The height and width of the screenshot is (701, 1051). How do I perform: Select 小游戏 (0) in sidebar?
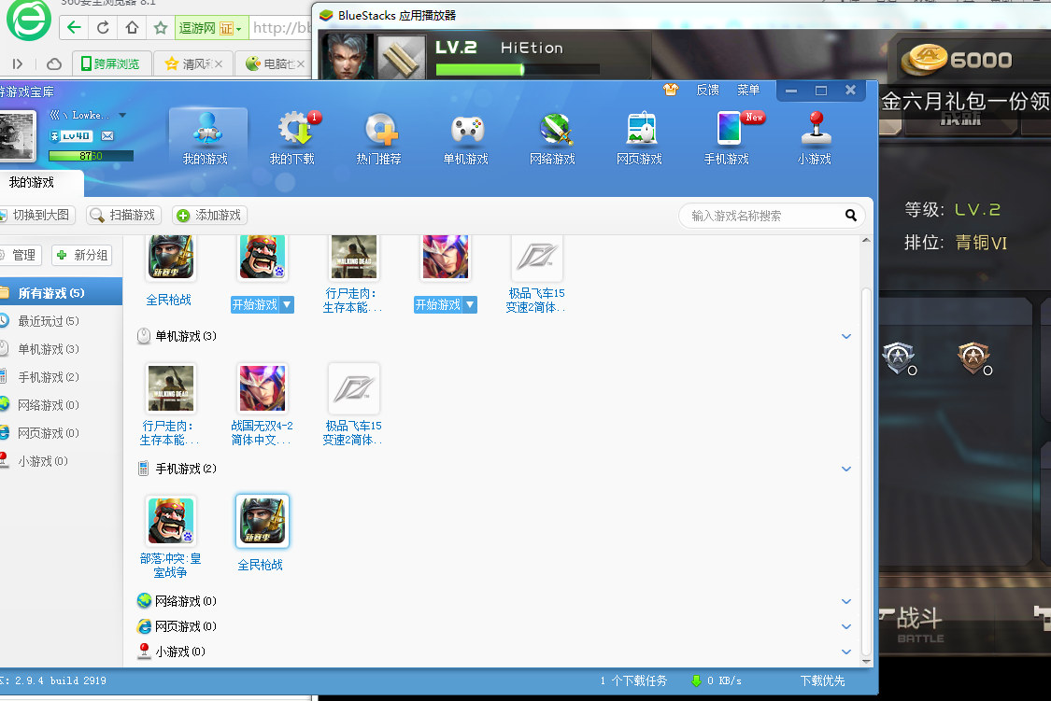(59, 461)
